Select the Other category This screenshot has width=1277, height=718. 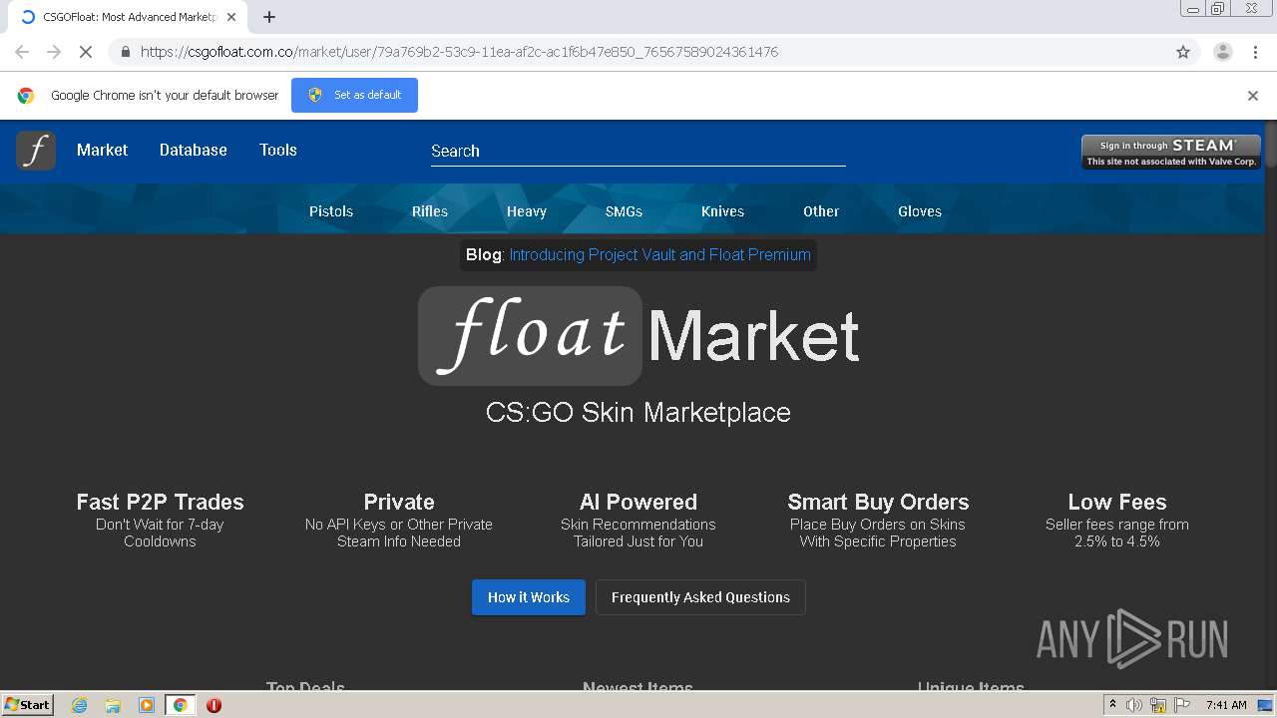coord(821,211)
